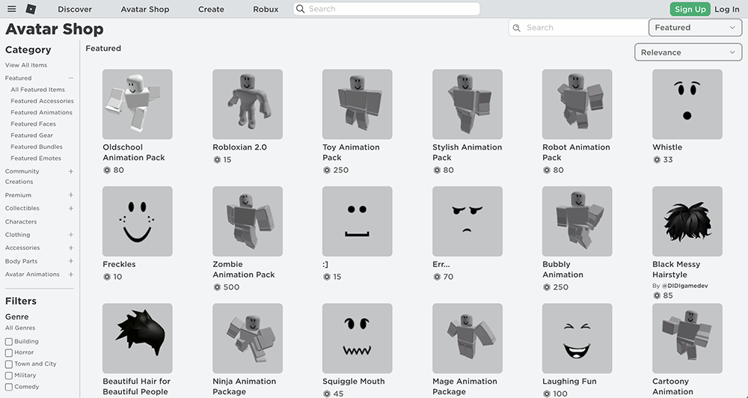Go to Avatar Shop in top navigation
The image size is (748, 398).
pyautogui.click(x=145, y=9)
